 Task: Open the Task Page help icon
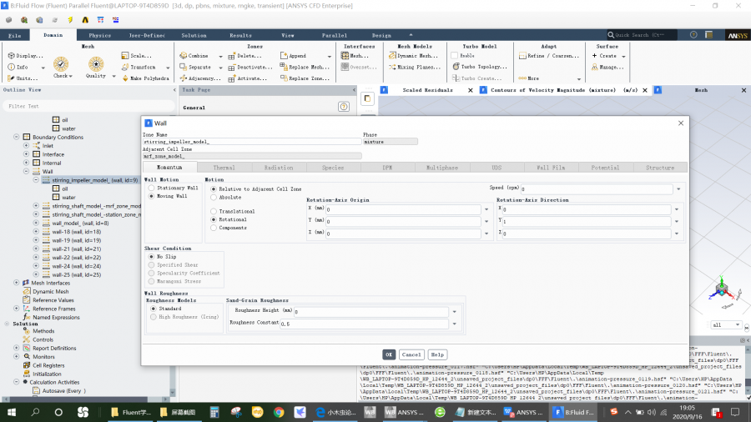[x=343, y=107]
